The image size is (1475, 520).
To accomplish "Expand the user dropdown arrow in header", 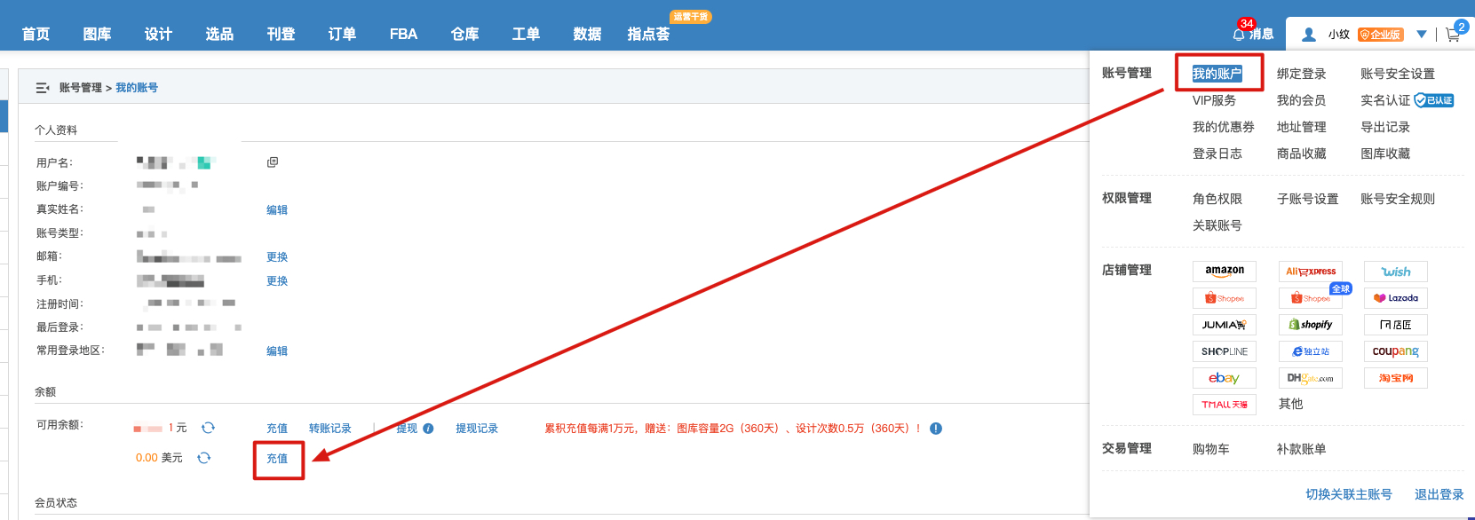I will [x=1422, y=35].
